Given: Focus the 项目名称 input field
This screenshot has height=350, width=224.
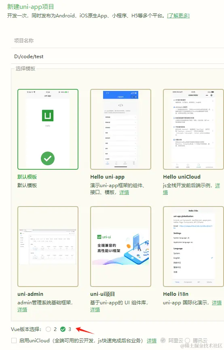Looking at the screenshot, I should 118,41.
